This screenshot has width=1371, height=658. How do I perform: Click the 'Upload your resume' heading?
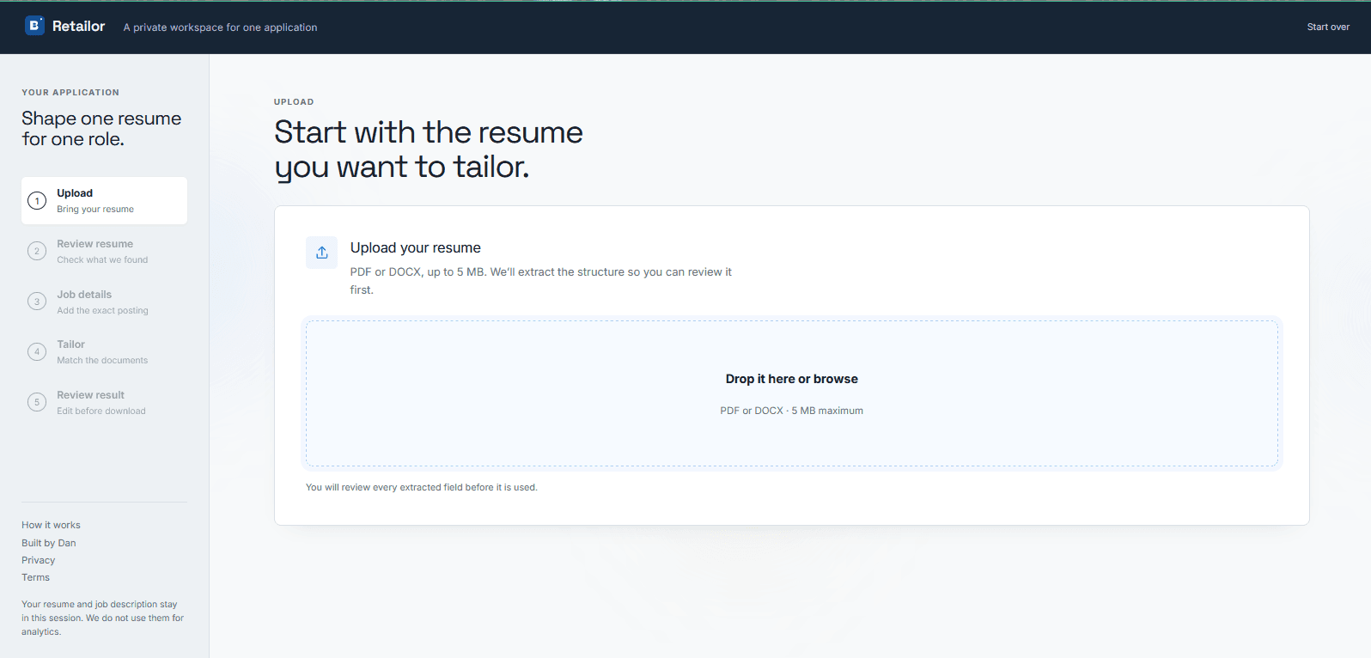pyautogui.click(x=416, y=247)
